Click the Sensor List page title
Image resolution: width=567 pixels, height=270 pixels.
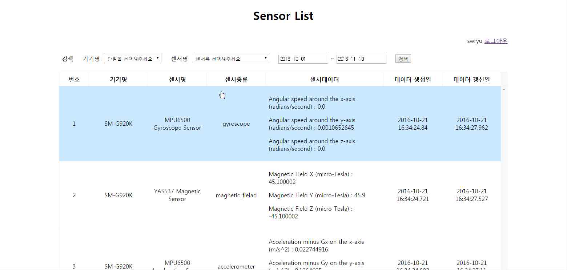click(x=283, y=16)
